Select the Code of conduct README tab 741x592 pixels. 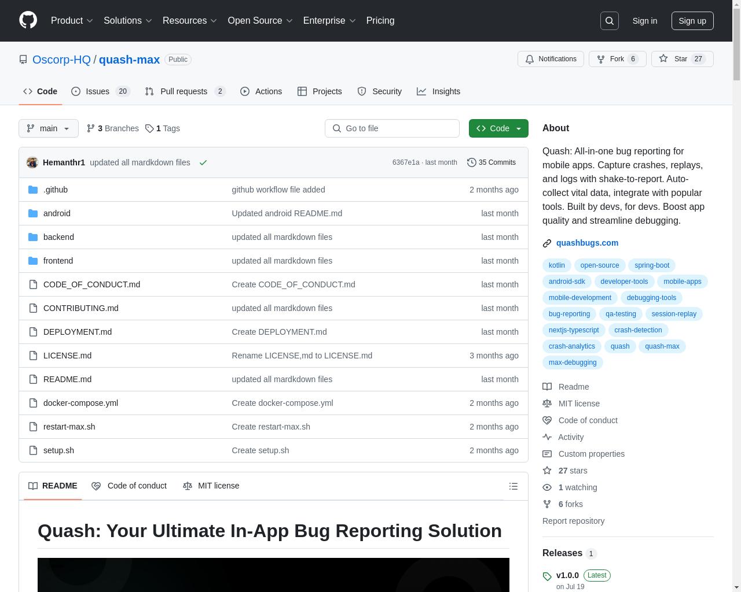(129, 486)
